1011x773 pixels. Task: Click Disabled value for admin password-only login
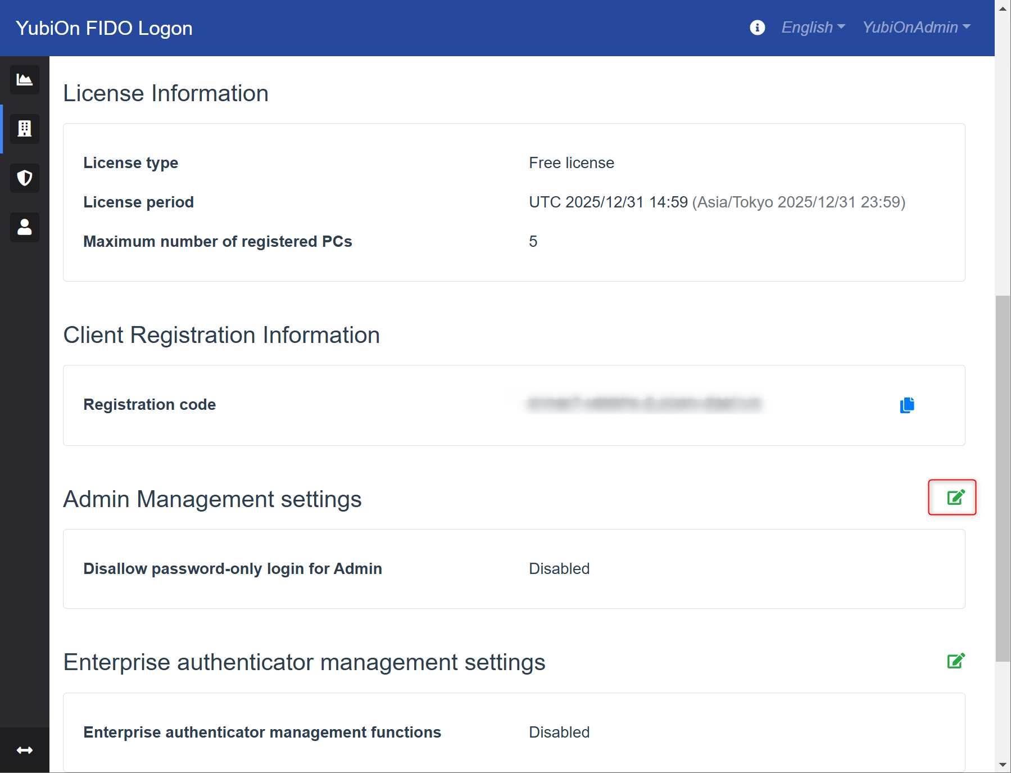tap(559, 568)
